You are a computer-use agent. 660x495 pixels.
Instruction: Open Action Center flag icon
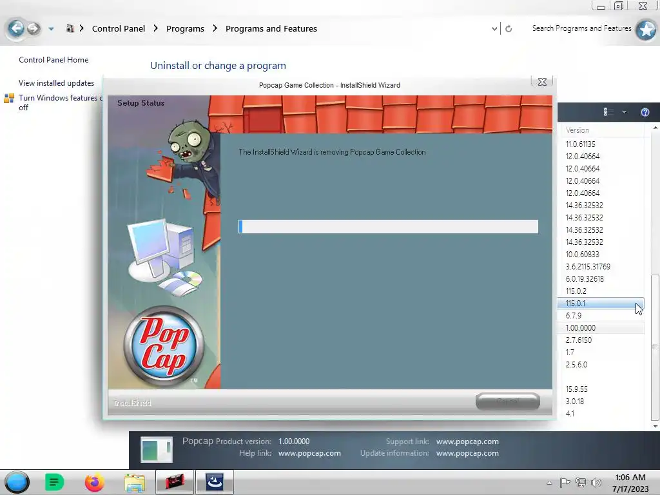(x=565, y=482)
